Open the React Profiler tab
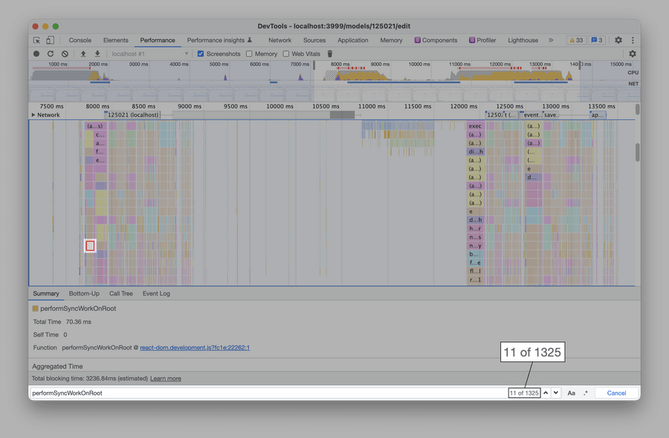 [482, 40]
